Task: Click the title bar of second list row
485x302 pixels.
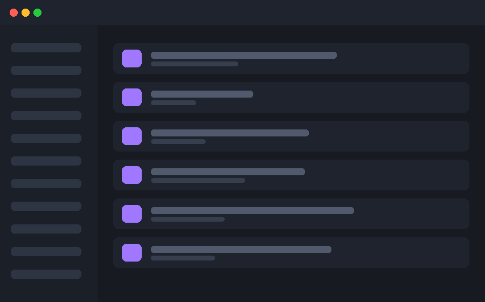Action: coord(202,94)
